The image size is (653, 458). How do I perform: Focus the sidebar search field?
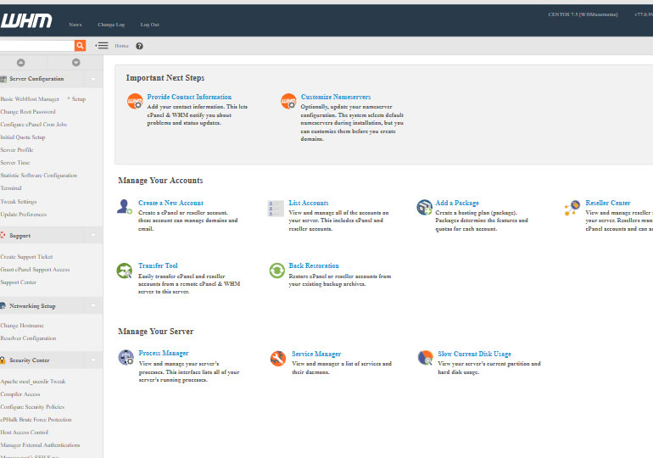(37, 46)
